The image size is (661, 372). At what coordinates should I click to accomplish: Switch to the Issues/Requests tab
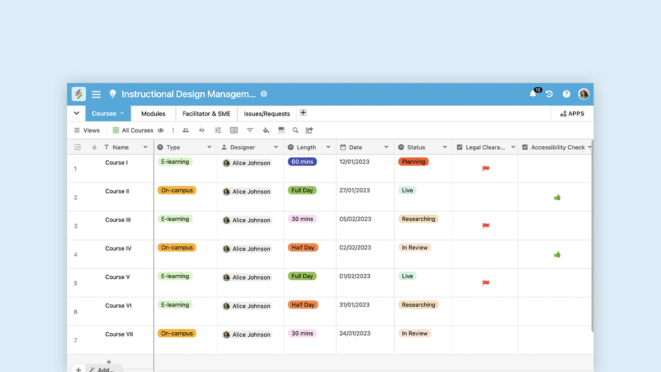tap(267, 114)
